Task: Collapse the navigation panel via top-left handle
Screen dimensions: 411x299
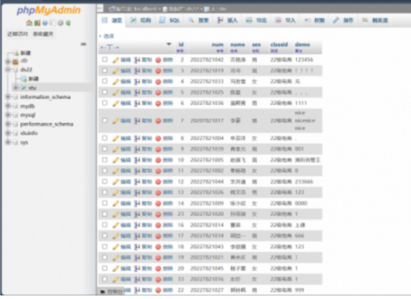Action: pos(100,9)
